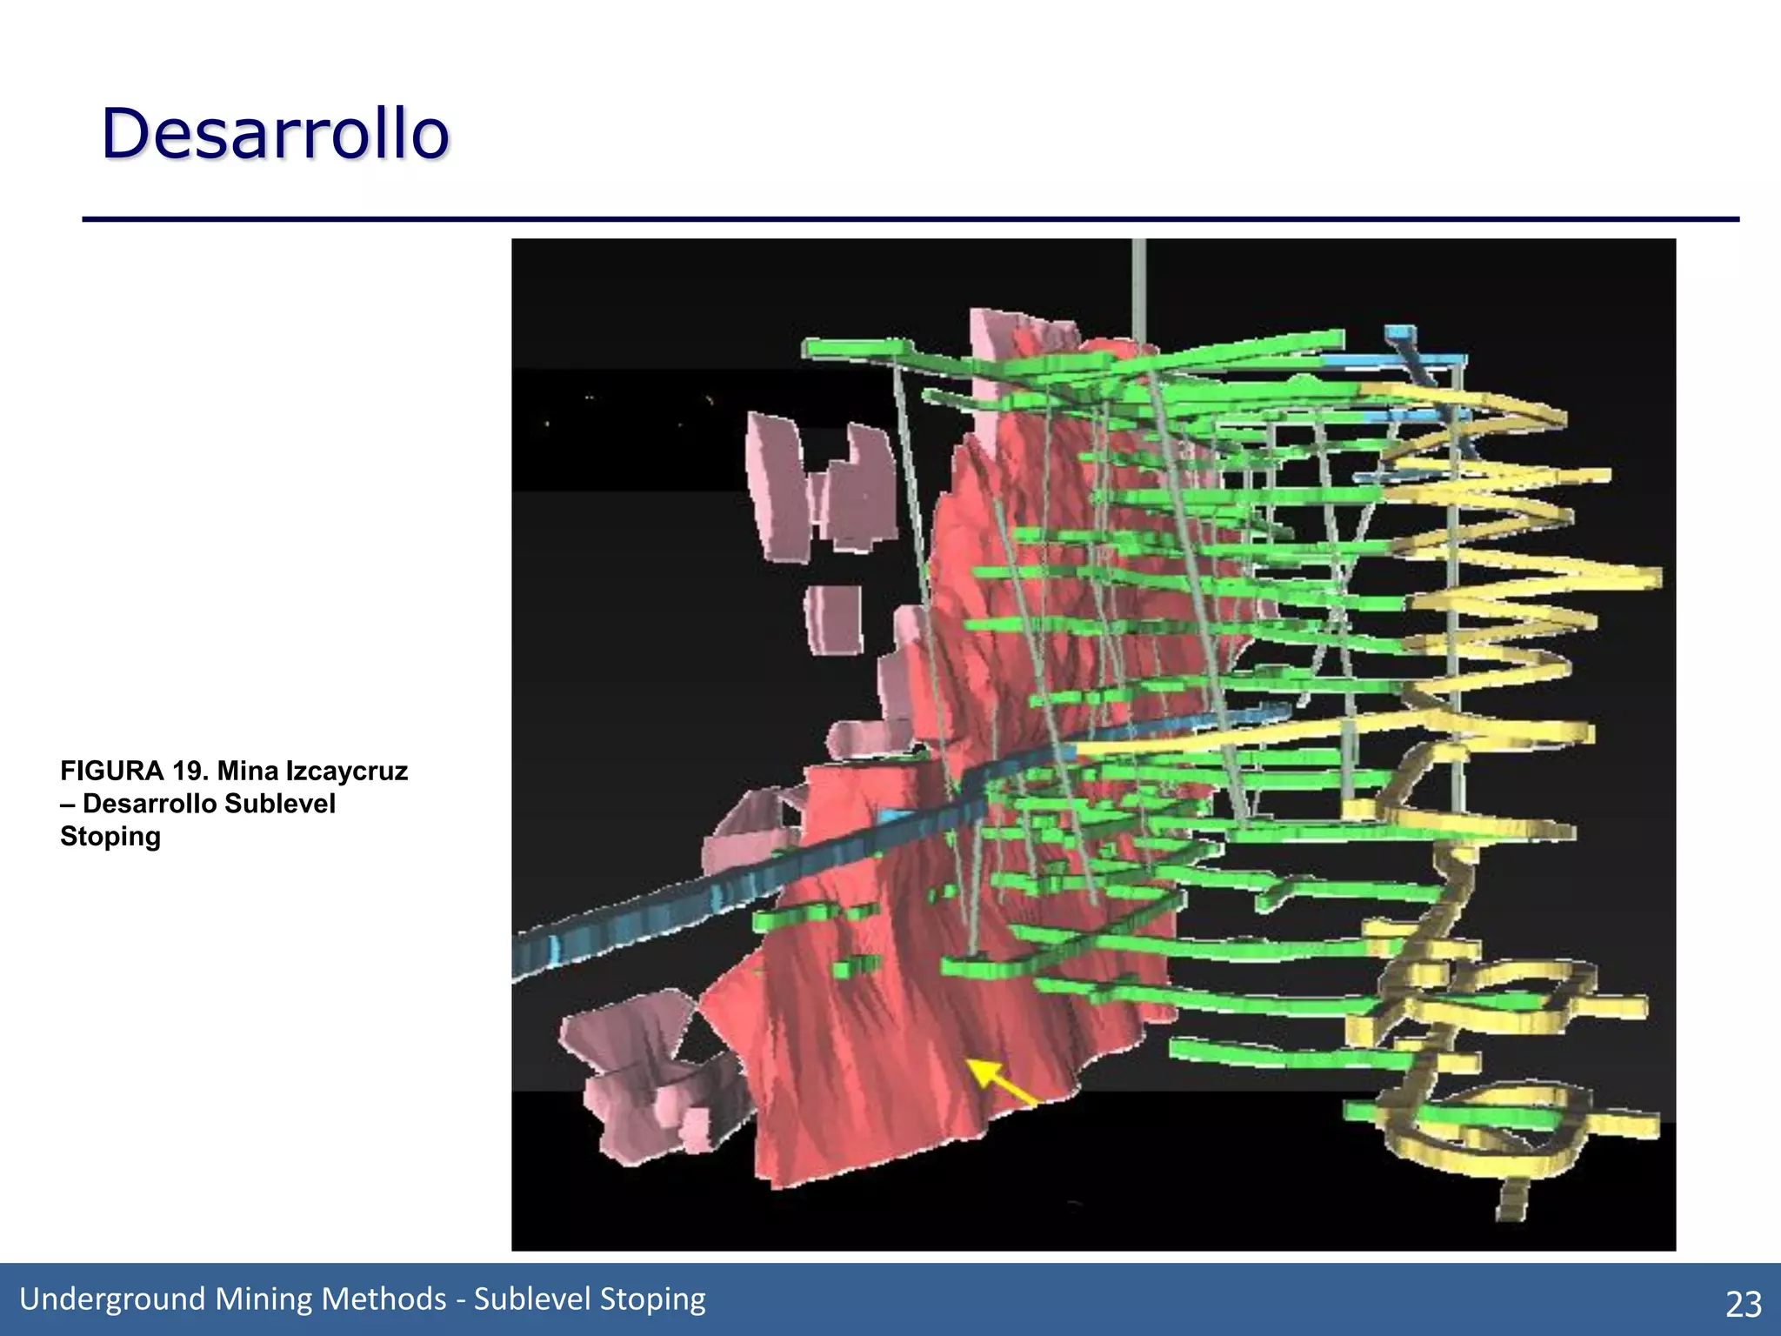This screenshot has width=1781, height=1336.
Task: Click the gray vertical shaft at the model's top
Action: pyautogui.click(x=1138, y=287)
